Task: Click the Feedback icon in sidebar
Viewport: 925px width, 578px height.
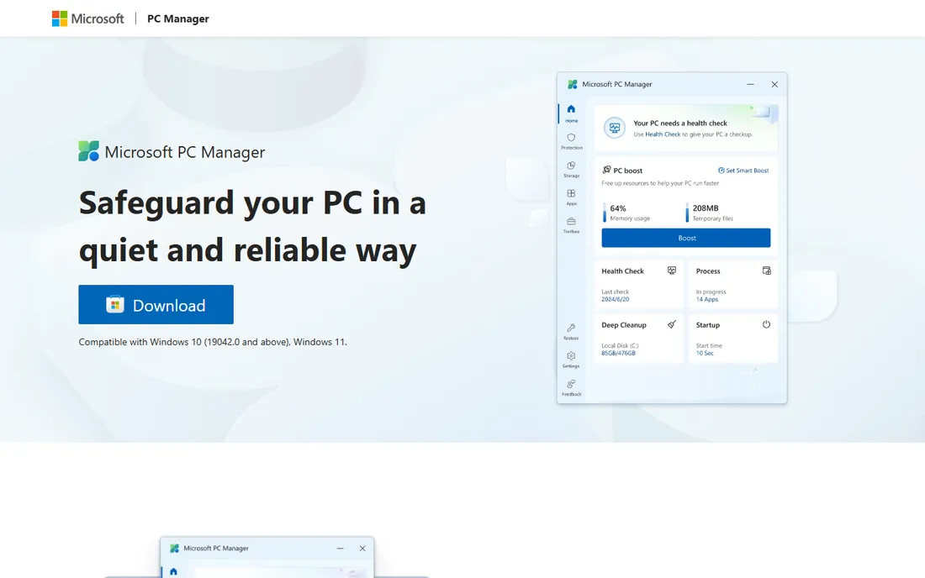Action: [x=571, y=384]
